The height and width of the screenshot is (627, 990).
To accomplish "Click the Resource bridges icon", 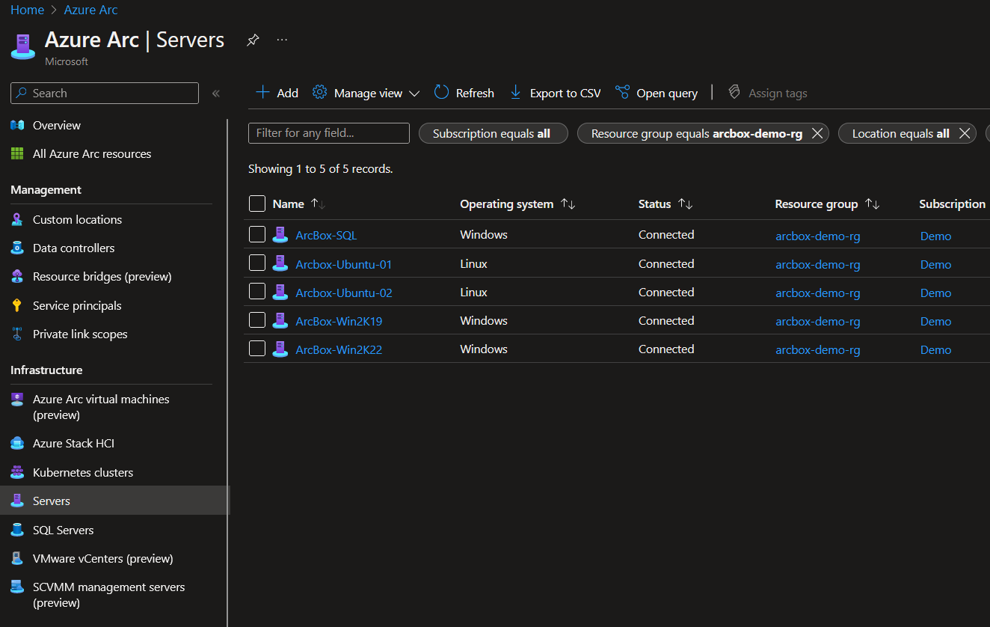I will click(17, 276).
